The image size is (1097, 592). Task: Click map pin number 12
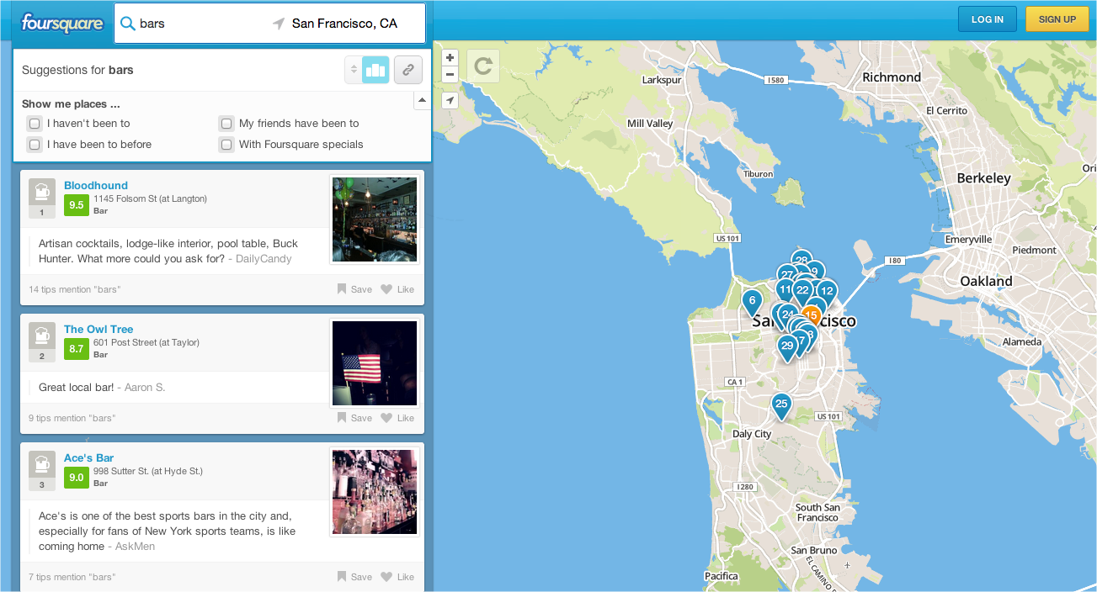[828, 291]
